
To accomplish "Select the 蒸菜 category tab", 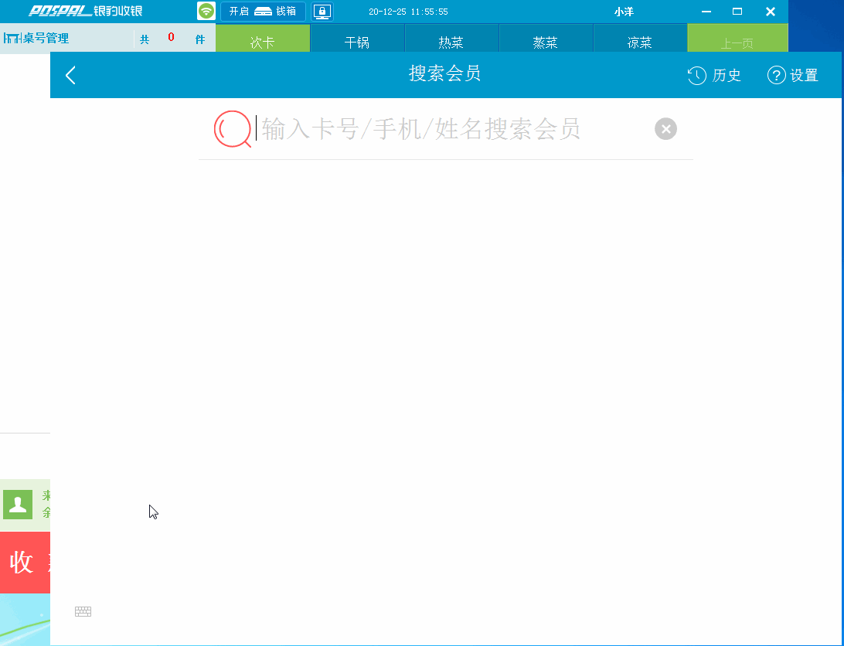I will point(546,37).
